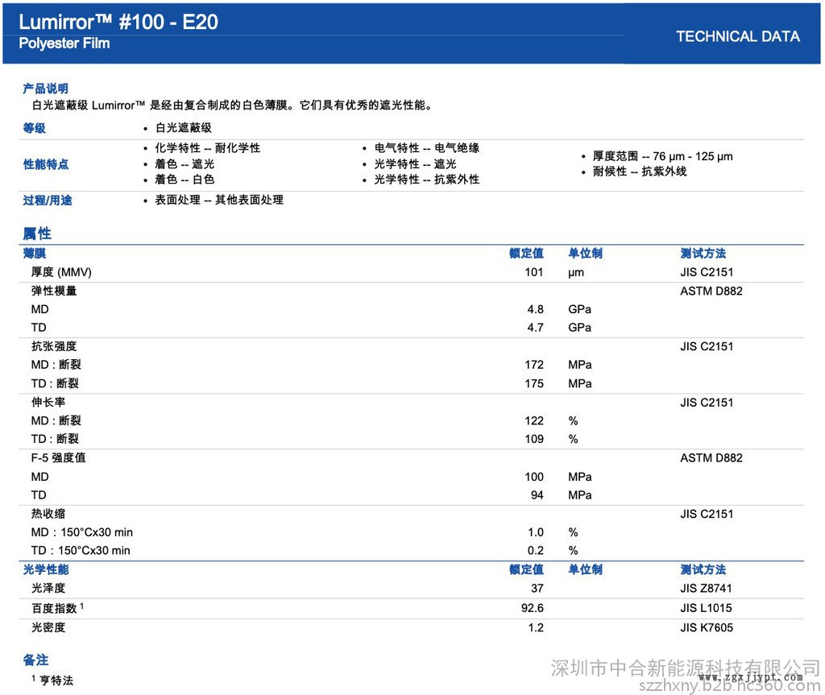
Task: Select the 产品说明 section heading
Action: click(45, 89)
